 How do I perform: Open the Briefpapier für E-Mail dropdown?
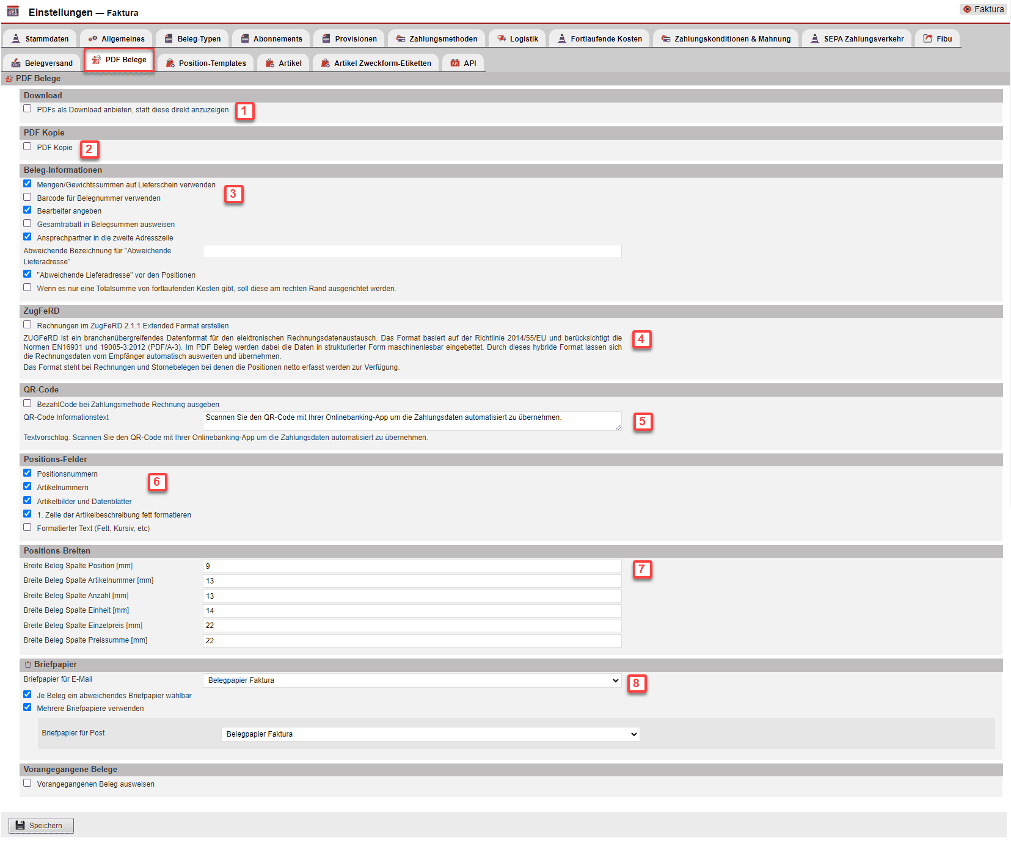(412, 680)
